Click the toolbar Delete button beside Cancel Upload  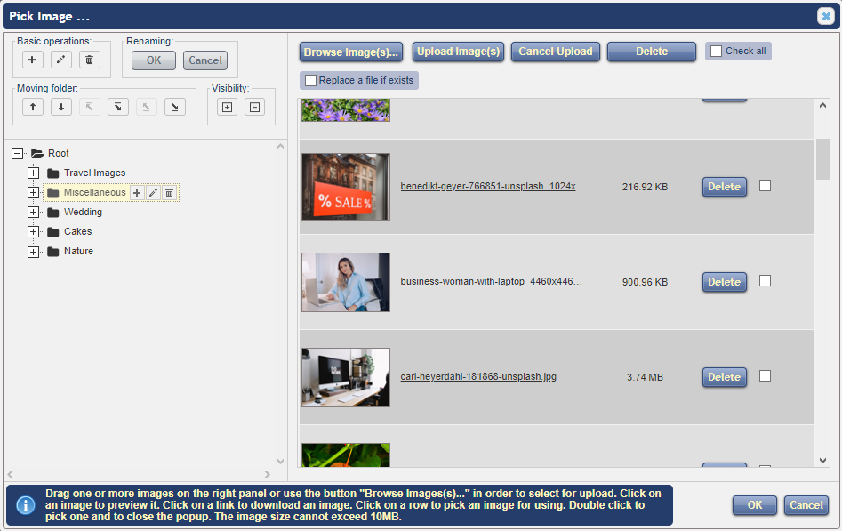point(652,52)
